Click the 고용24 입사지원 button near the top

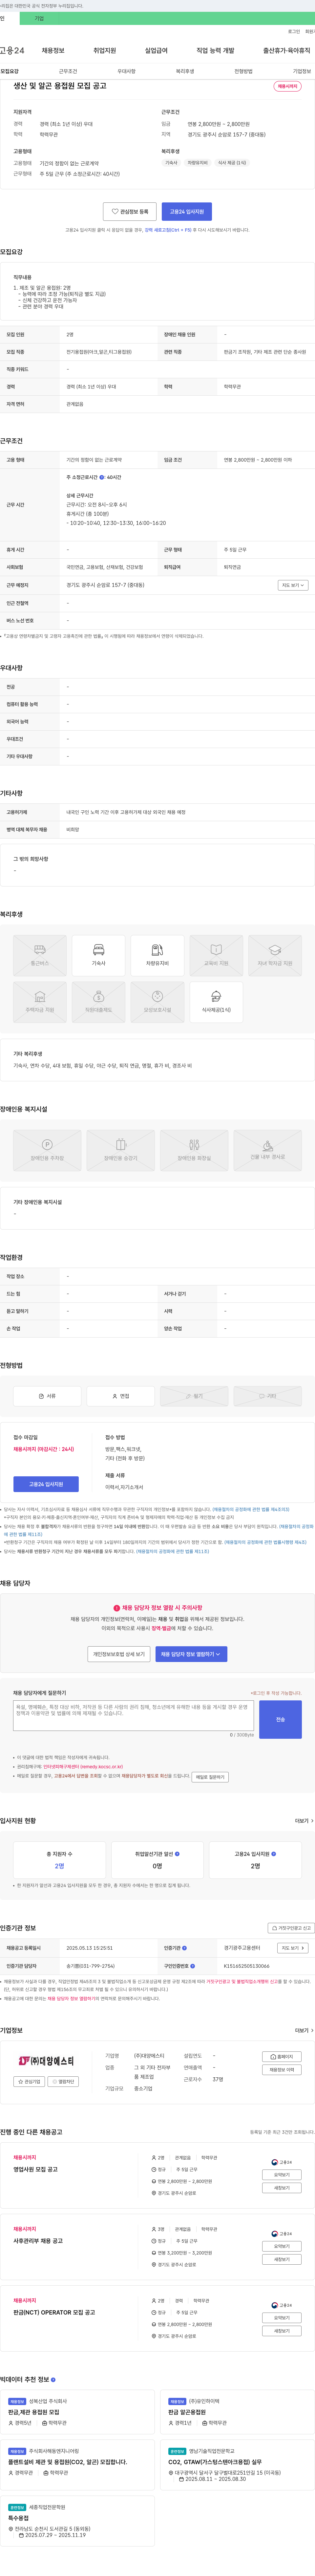click(x=187, y=211)
